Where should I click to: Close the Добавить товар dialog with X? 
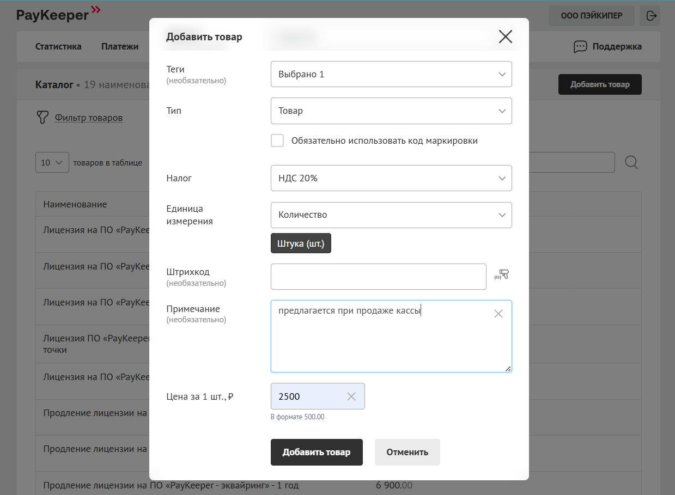[506, 36]
